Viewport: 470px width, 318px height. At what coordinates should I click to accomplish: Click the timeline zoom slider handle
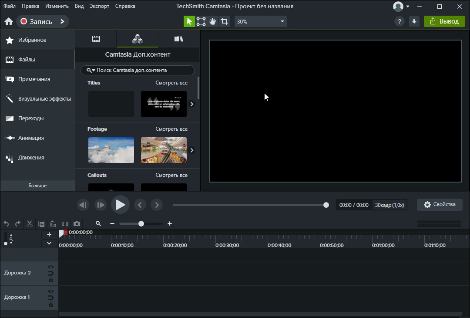(141, 223)
